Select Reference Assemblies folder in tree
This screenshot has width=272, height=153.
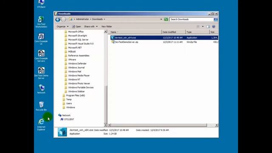click(79, 56)
